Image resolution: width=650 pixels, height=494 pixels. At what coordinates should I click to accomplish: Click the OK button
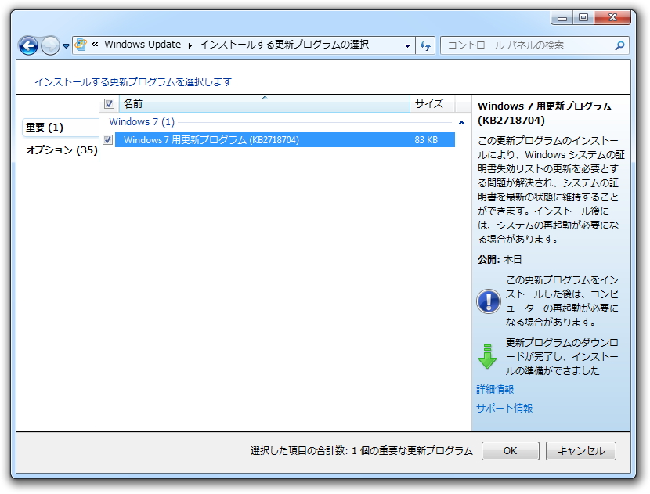[x=510, y=451]
